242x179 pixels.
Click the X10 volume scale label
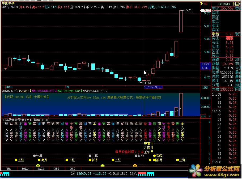tap(203, 116)
